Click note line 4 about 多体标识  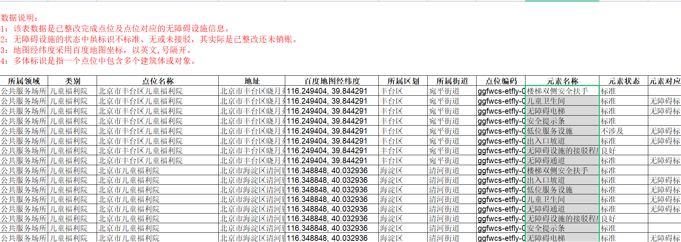click(99, 61)
